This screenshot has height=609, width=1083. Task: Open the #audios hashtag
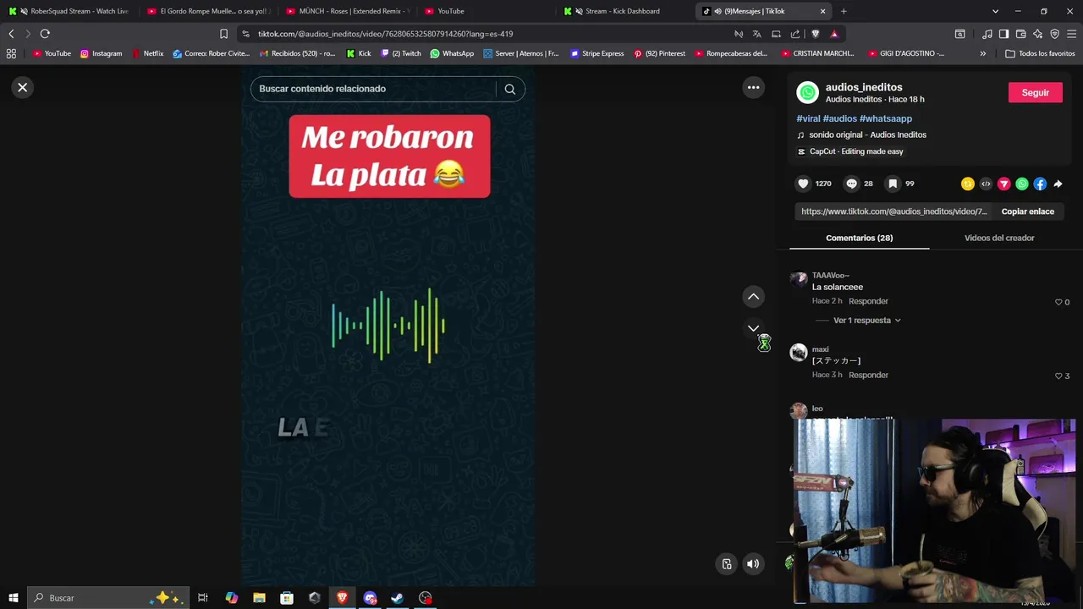click(840, 118)
